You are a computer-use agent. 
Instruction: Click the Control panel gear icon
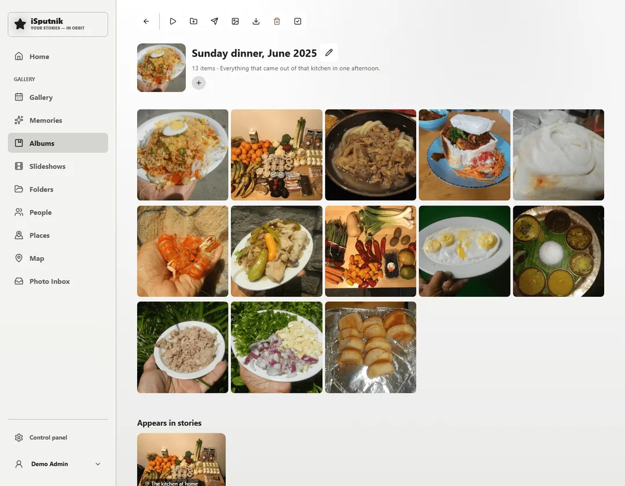[x=19, y=437]
